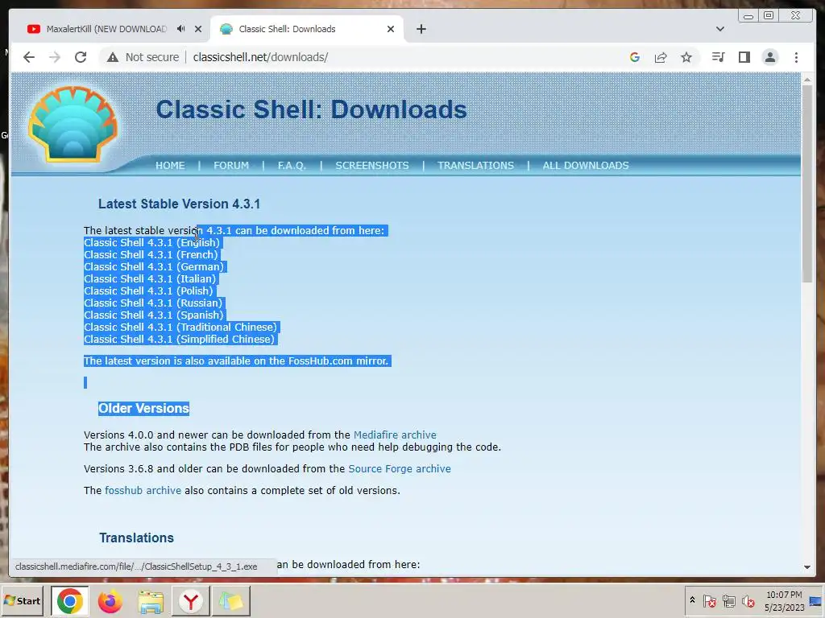Open File Explorer from the taskbar
Viewport: 825px width, 618px height.
[151, 600]
